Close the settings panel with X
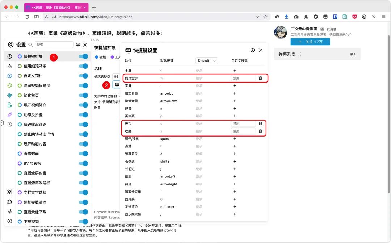This screenshot has width=391, height=243. (x=85, y=45)
